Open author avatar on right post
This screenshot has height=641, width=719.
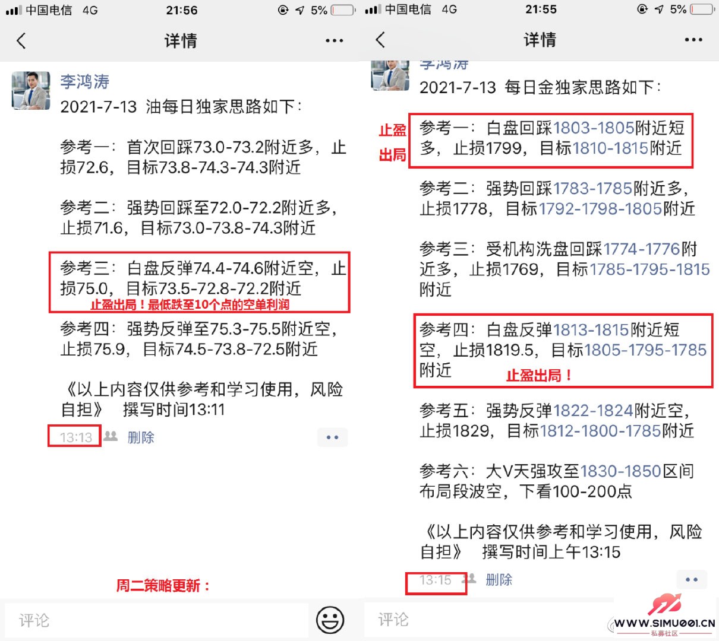(x=390, y=75)
